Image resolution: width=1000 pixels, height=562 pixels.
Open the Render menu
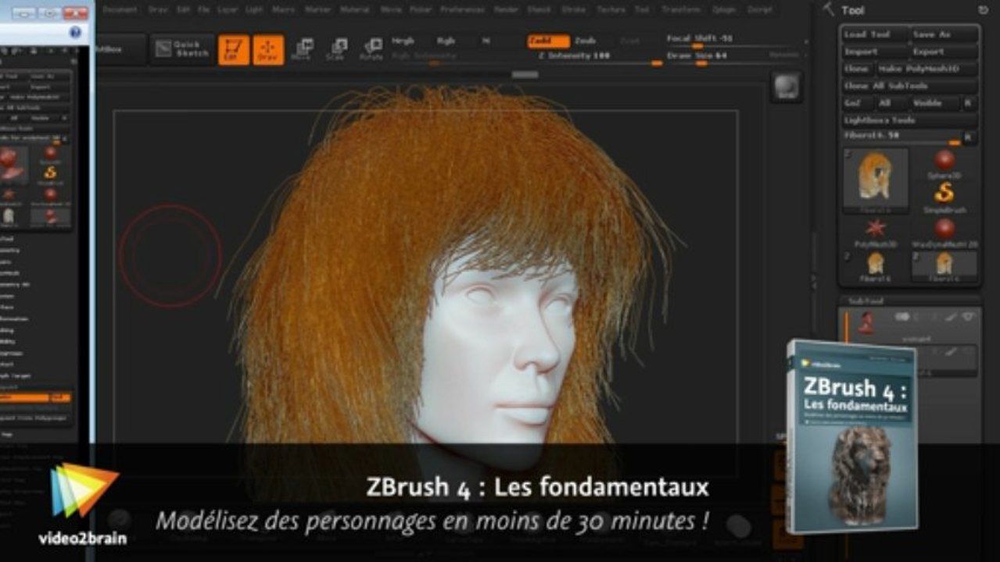pyautogui.click(x=507, y=9)
